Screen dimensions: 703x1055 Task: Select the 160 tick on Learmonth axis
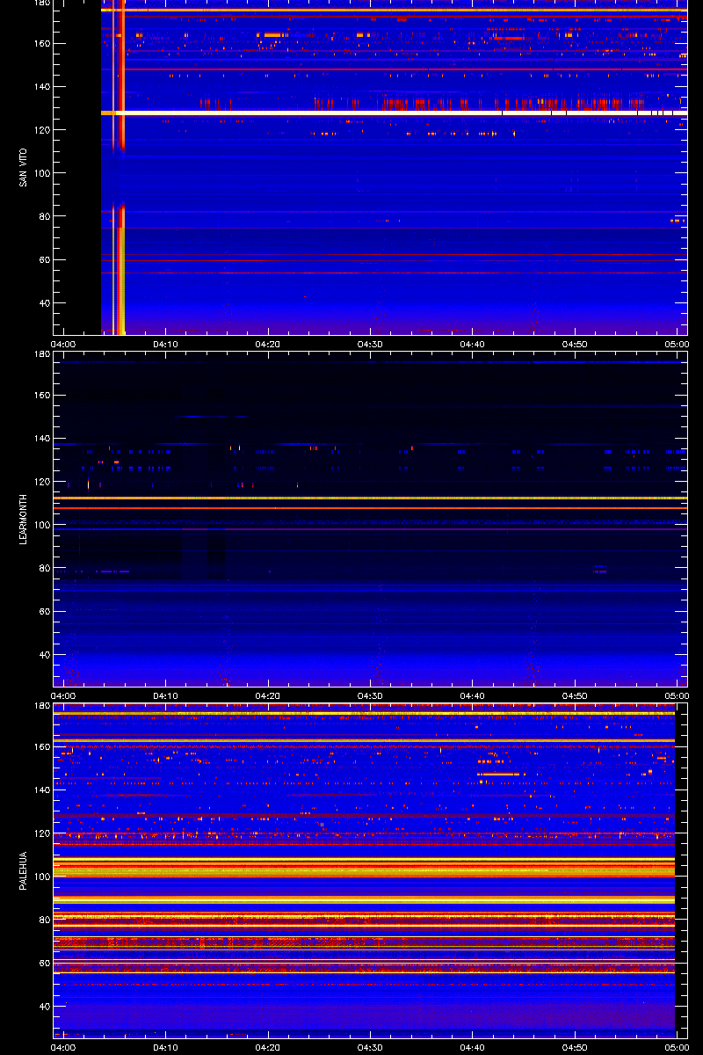coord(41,395)
